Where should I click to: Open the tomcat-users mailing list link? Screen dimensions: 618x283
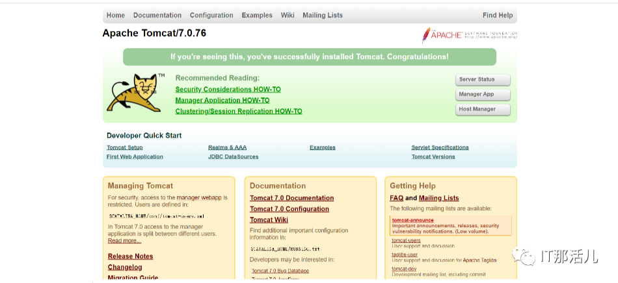(406, 240)
